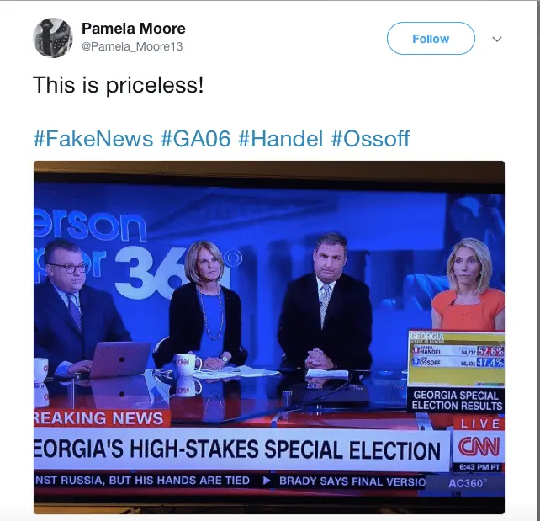Click the Georgia Special Election Results caption

point(457,401)
